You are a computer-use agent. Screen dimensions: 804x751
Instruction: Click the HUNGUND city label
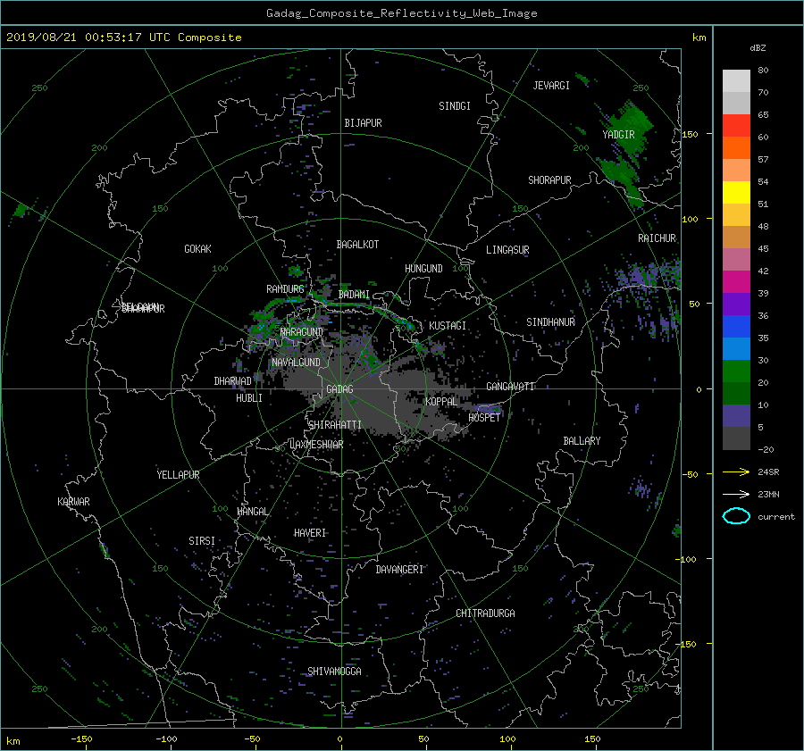click(x=423, y=269)
